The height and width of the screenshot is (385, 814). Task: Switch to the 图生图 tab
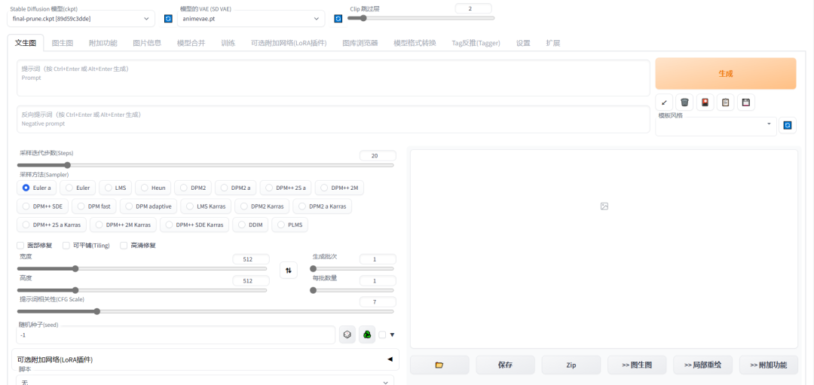(x=63, y=43)
